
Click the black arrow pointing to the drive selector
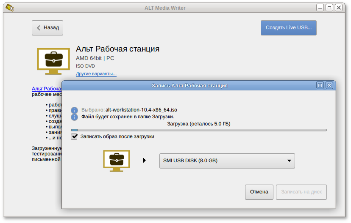pyautogui.click(x=145, y=160)
